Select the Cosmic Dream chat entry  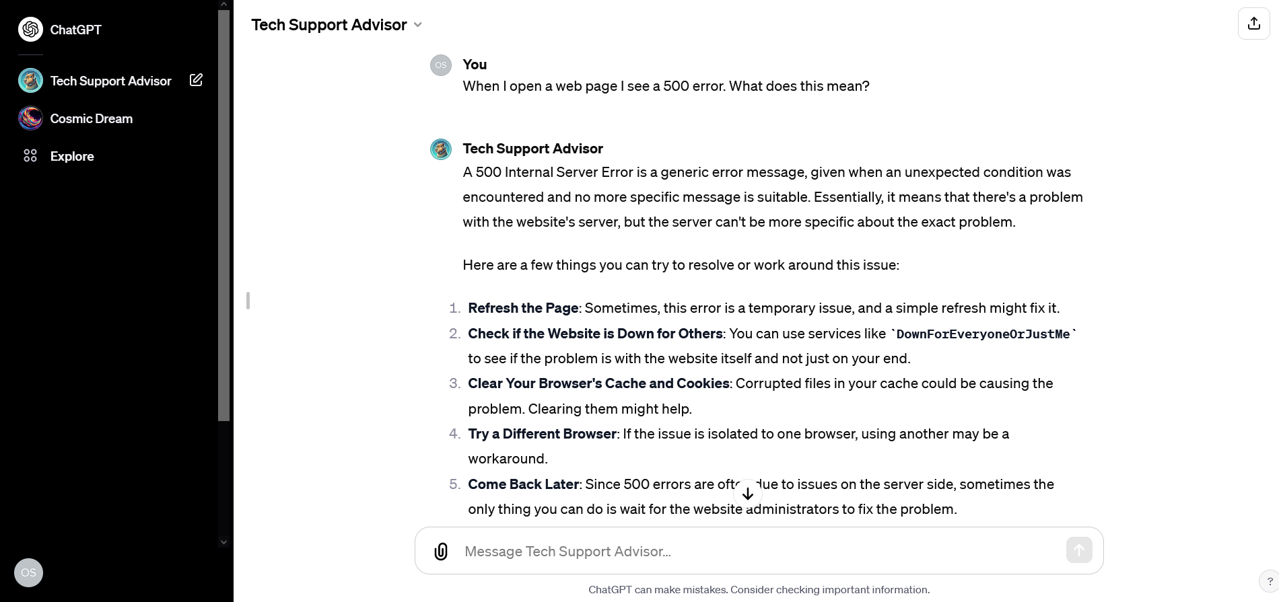92,118
